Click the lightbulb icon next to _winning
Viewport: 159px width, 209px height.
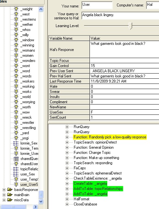(x=16, y=45)
